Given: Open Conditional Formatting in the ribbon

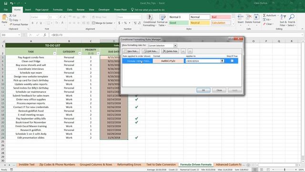Looking at the screenshot, I should [150, 21].
